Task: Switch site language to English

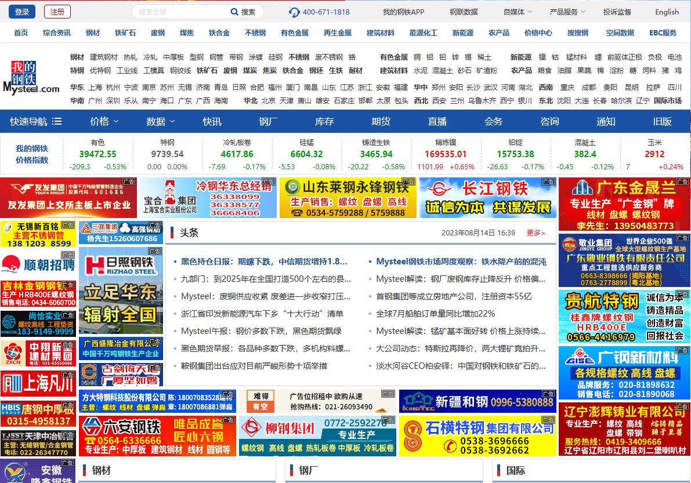Action: pos(667,12)
